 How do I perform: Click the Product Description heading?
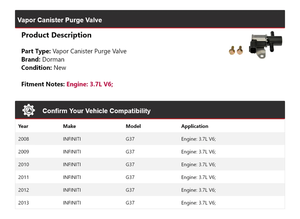(x=56, y=35)
